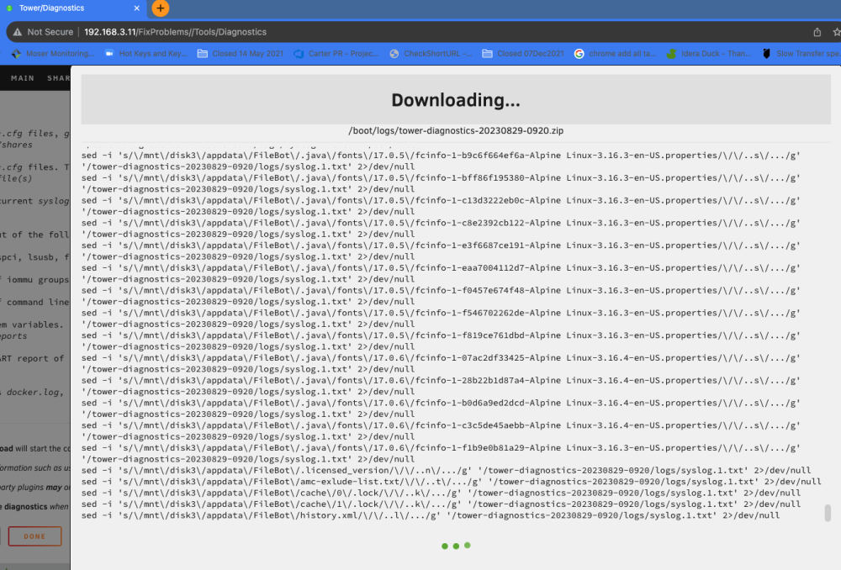Click the Slow Transfer bookmark shield icon
This screenshot has height=570, width=841.
pyautogui.click(x=766, y=54)
